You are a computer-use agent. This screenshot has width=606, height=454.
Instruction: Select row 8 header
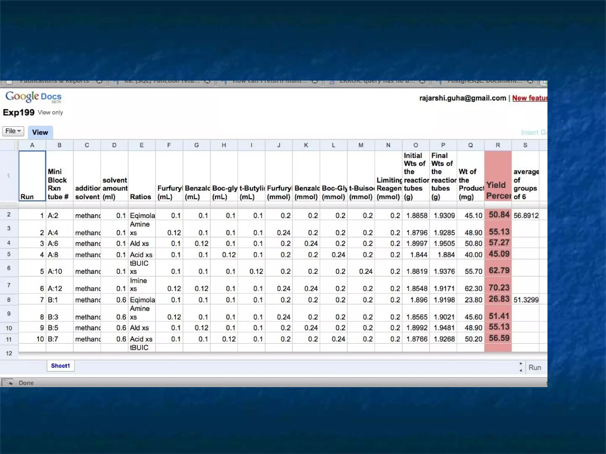tap(9, 300)
